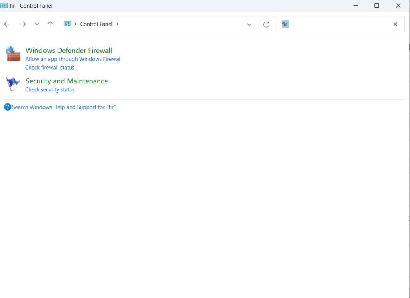Expand the chevron after Control Panel breadcrumb
This screenshot has height=298, width=410.
(117, 24)
